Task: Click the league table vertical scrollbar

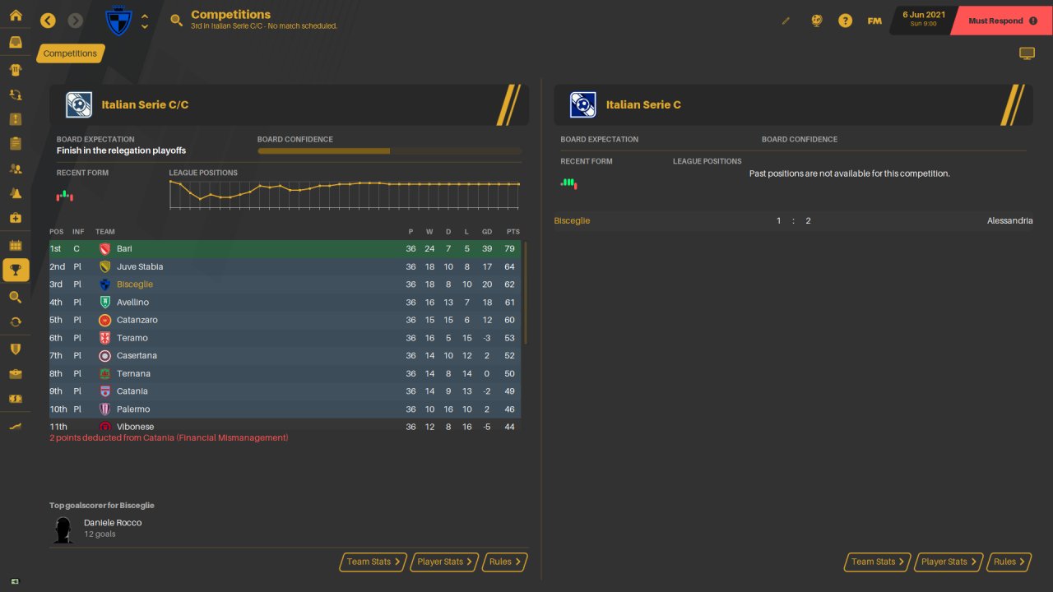Action: point(525,294)
